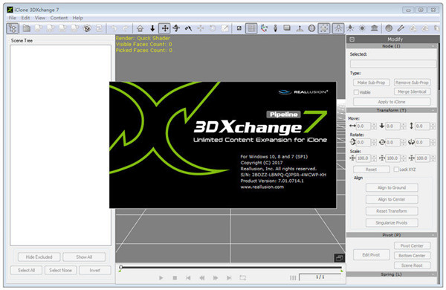Screen dimensions: 446x290
Task: Toggle the XYZ axis display icon
Action: (x=264, y=28)
